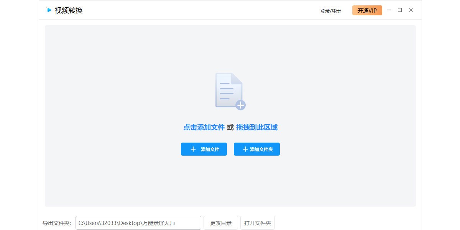Click the 导出文件夹 label
Screen dimensions: 460x230
point(57,223)
